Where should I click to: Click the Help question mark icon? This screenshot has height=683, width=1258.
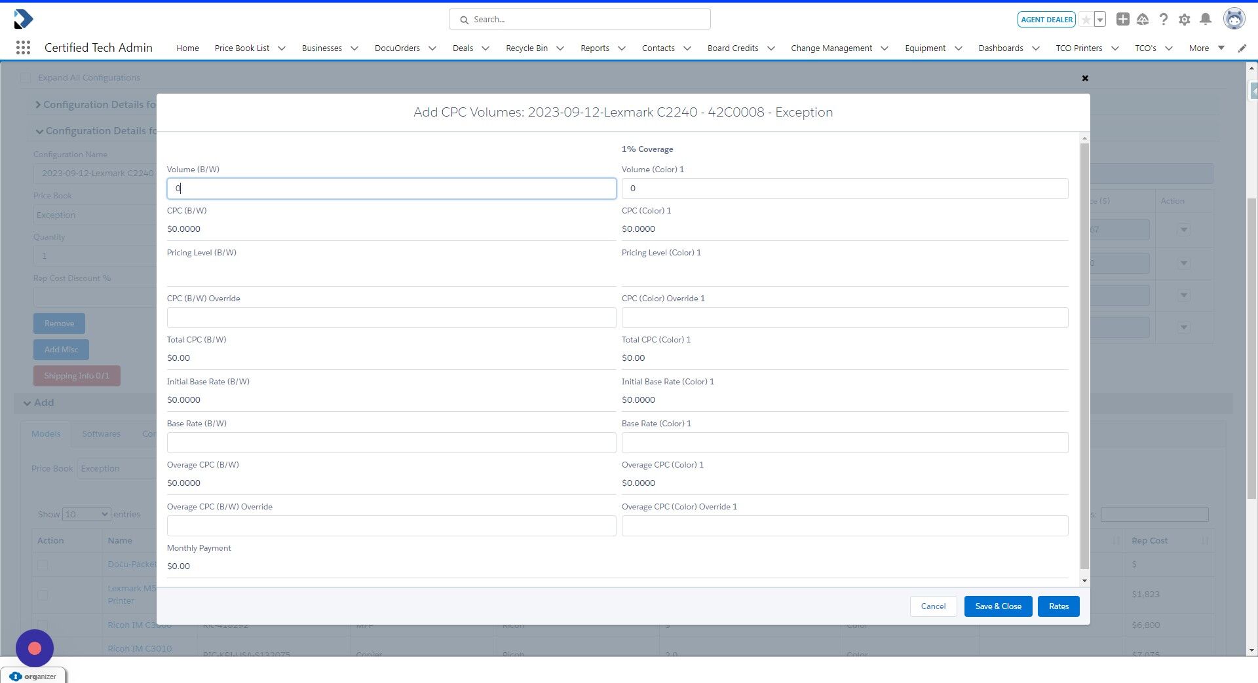click(1164, 19)
